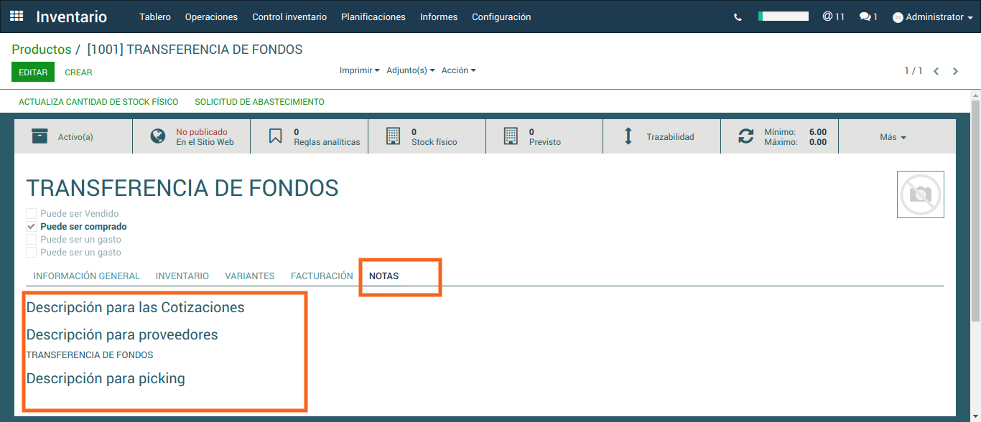Open the Acción dropdown menu
Screen dimensions: 981x422
pyautogui.click(x=458, y=70)
